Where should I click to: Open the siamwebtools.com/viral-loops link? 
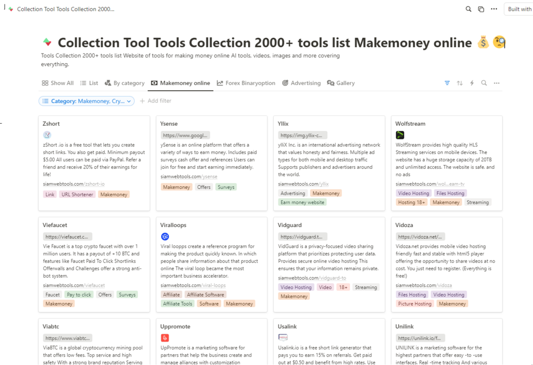pyautogui.click(x=193, y=285)
